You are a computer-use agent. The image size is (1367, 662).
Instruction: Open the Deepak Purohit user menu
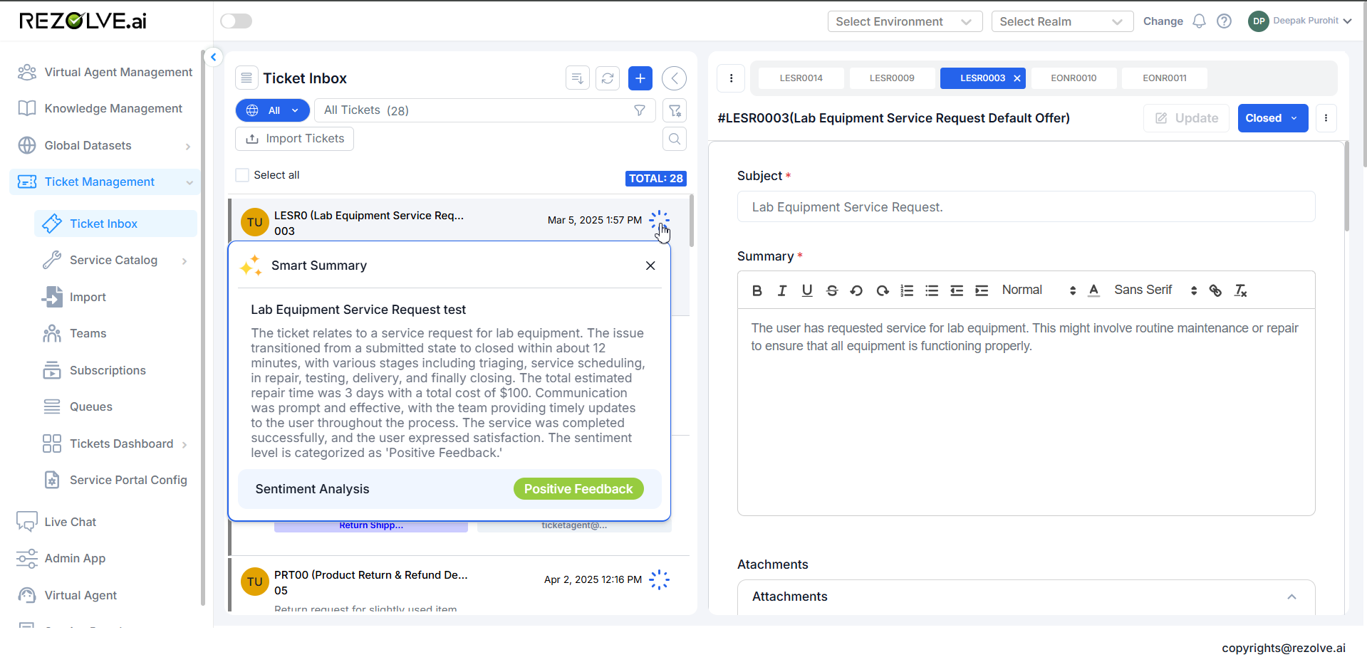[x=1300, y=21]
